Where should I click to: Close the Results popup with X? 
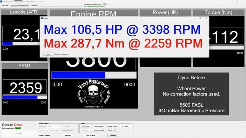coord(206,18)
